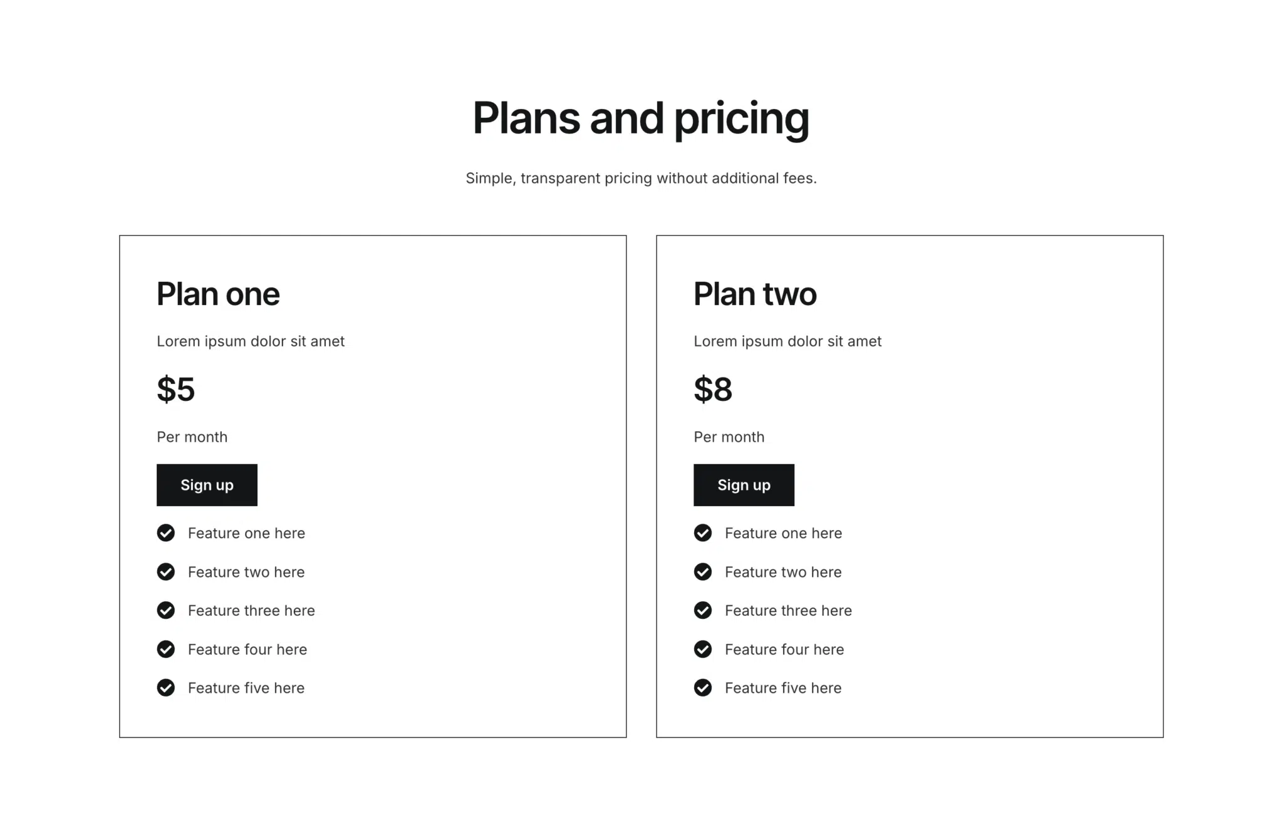Click the checkmark beside Feature three in Plan one
1283x825 pixels.
tap(165, 611)
